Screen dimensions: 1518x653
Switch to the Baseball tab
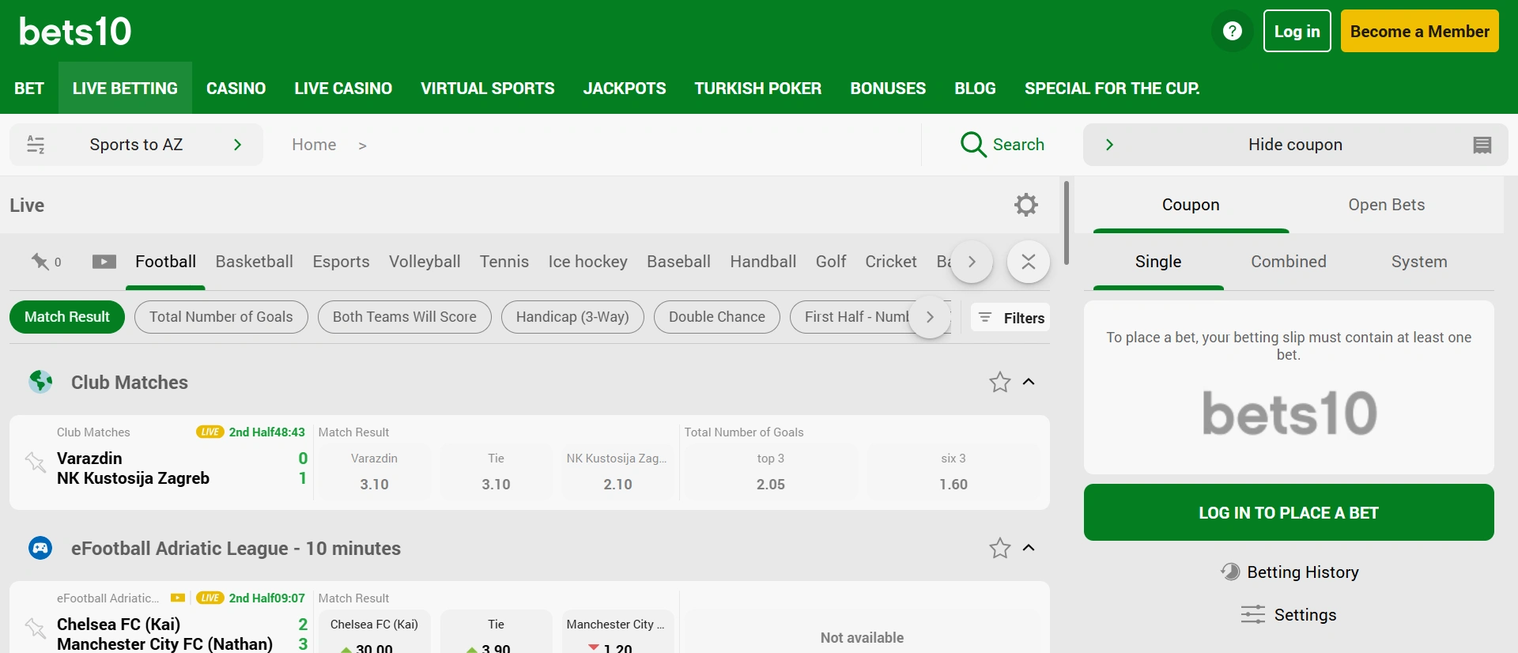[678, 262]
